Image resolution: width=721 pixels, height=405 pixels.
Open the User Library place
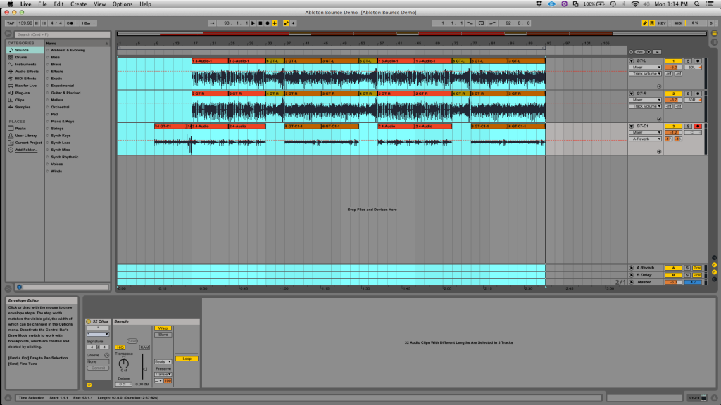click(x=26, y=136)
